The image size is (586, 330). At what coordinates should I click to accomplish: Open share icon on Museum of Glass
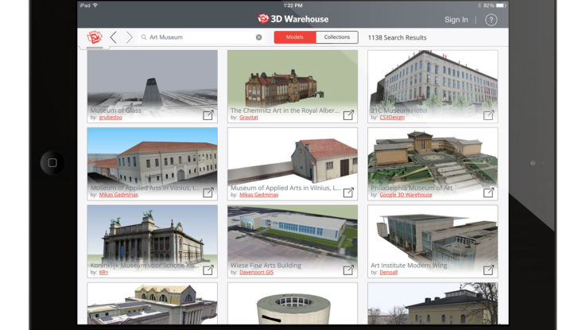pyautogui.click(x=208, y=115)
